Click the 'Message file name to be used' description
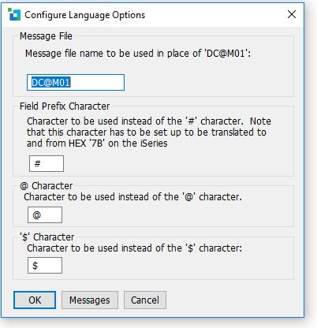 coord(138,54)
